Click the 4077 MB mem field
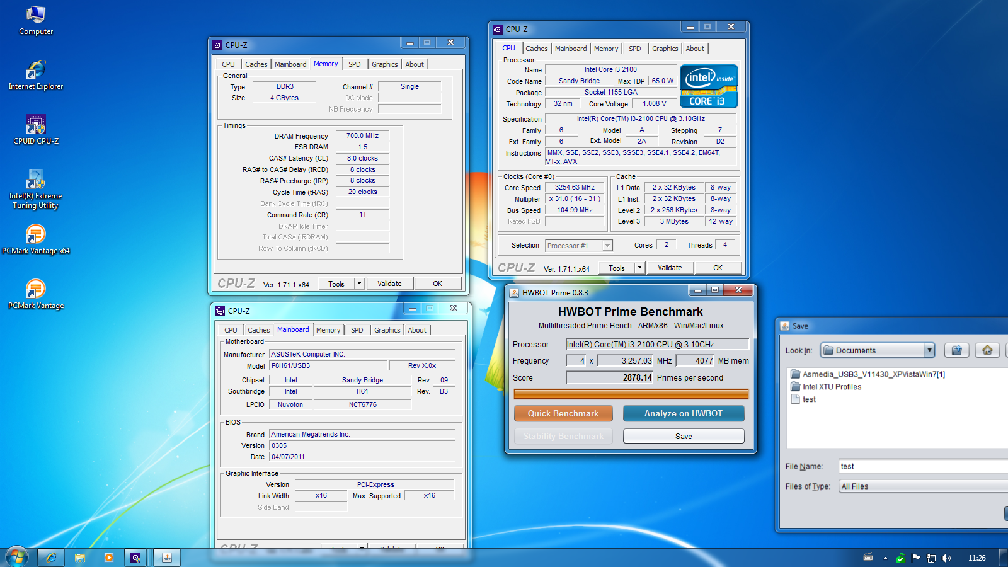The width and height of the screenshot is (1008, 567). click(x=696, y=360)
